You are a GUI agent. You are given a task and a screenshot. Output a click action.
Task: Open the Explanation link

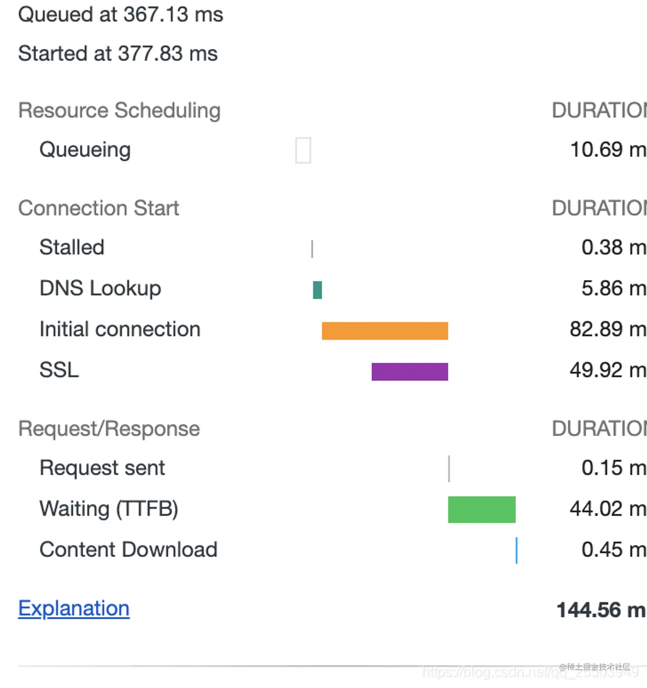[74, 608]
